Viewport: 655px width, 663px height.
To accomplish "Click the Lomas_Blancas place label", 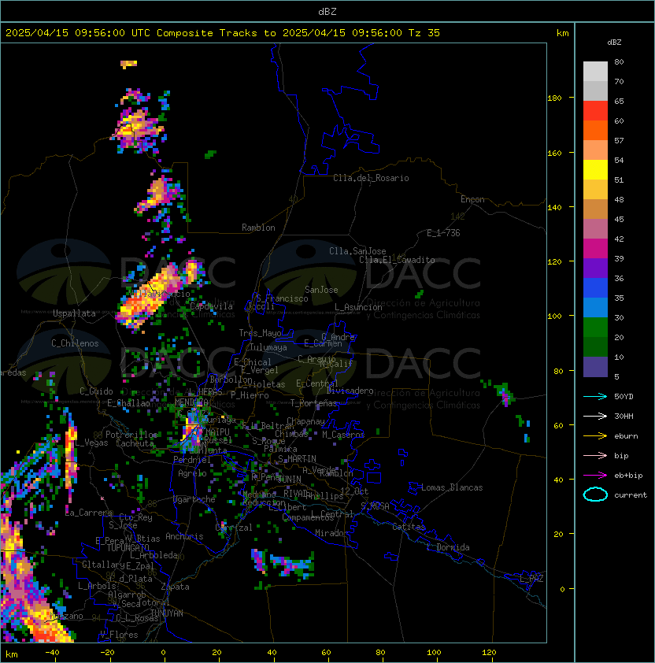I will 452,487.
